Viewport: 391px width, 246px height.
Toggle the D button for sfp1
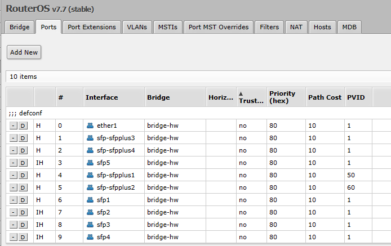23,200
